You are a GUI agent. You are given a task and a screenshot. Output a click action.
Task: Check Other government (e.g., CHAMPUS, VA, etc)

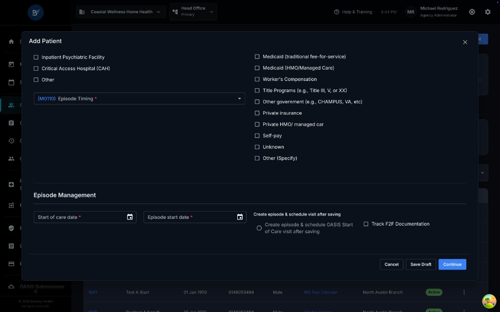point(257,102)
